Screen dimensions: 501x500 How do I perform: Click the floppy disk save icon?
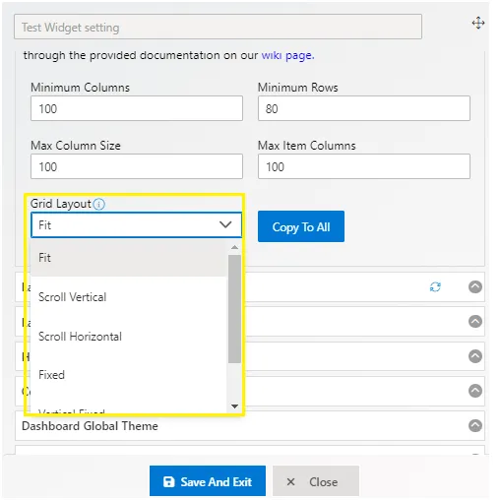(168, 481)
